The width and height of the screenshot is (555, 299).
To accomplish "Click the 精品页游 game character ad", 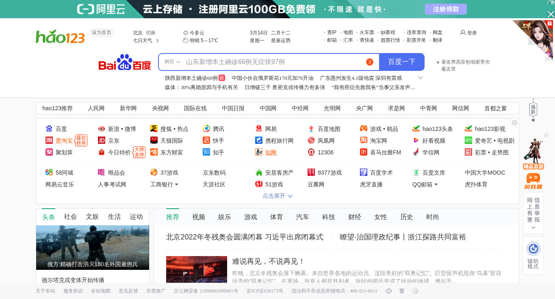I will pos(533,154).
